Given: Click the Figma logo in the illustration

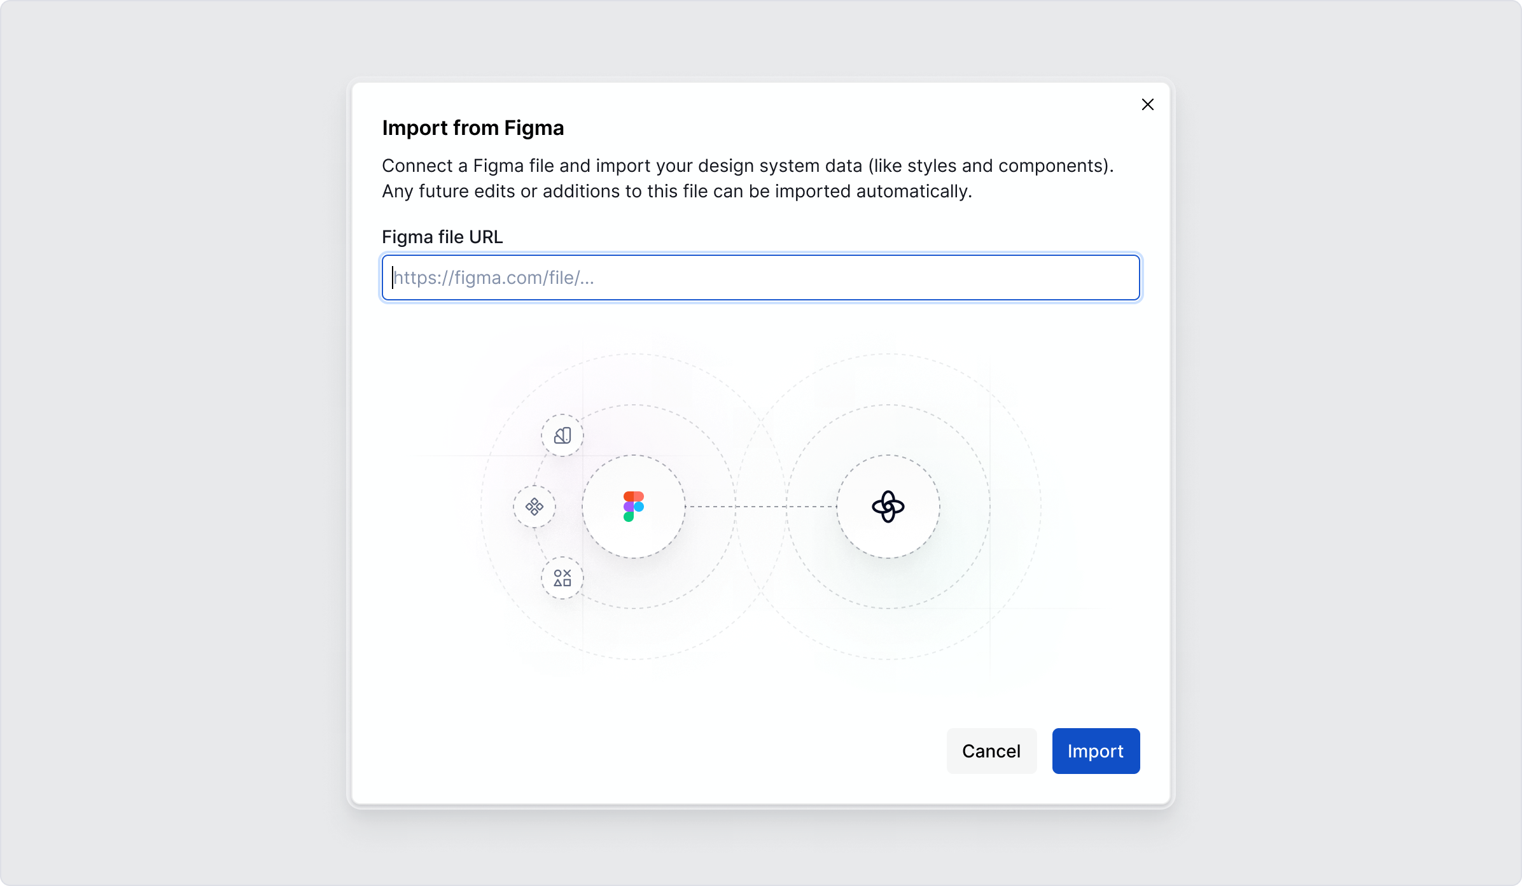Looking at the screenshot, I should (633, 506).
